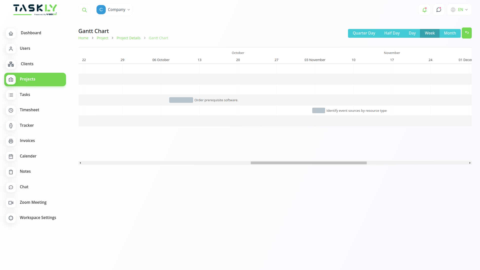
Task: Open the Users section from sidebar
Action: (25, 48)
